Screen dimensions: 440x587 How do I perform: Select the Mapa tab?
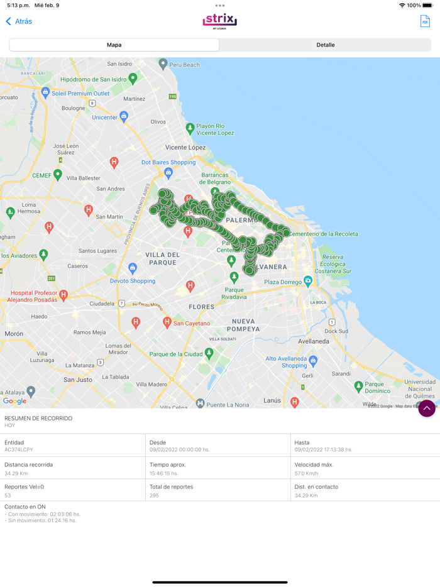coord(114,45)
